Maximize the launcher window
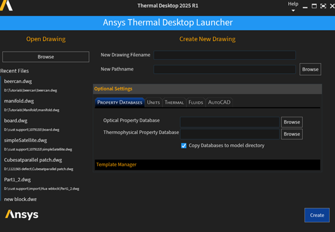The height and width of the screenshot is (232, 335). [x=314, y=6]
